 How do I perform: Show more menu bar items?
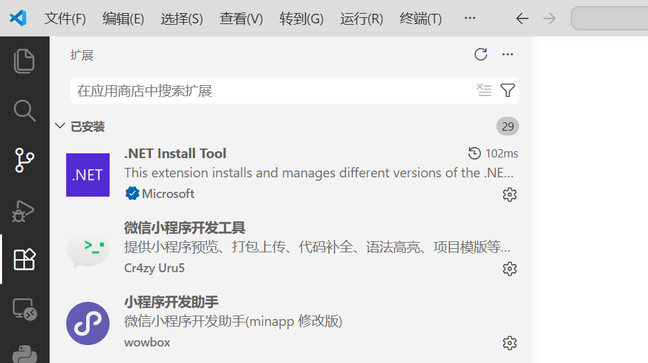[x=470, y=18]
